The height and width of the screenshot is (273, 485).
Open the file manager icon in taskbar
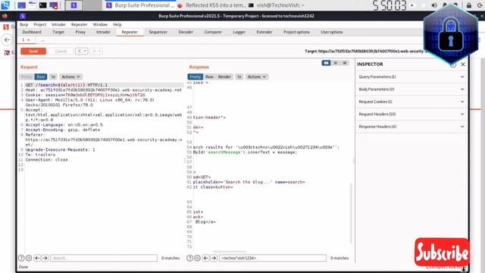[x=32, y=5]
